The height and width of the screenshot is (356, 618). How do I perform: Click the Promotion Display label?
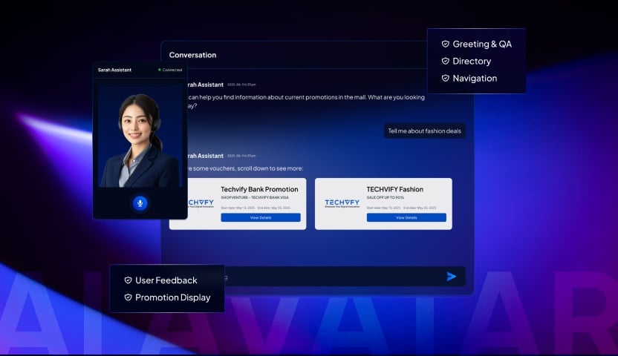click(173, 298)
